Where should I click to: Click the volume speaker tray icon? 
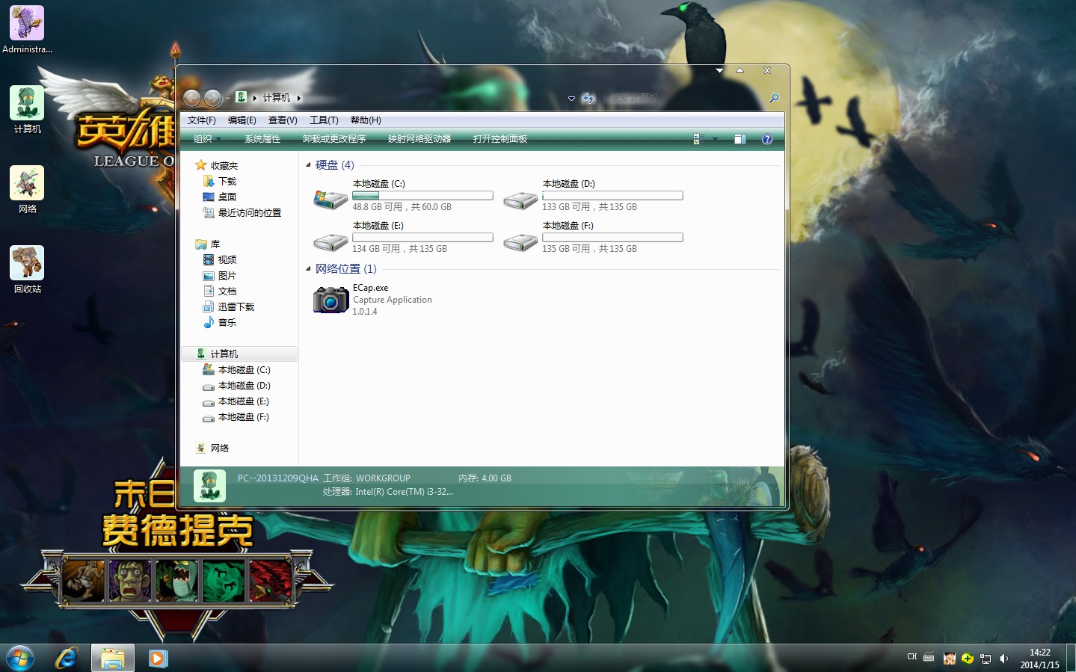(1003, 659)
